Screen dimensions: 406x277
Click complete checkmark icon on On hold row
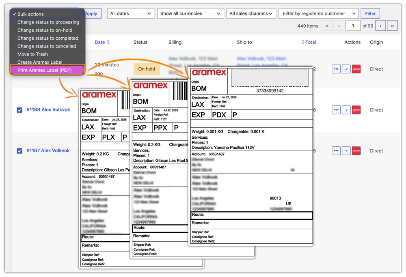pos(346,69)
